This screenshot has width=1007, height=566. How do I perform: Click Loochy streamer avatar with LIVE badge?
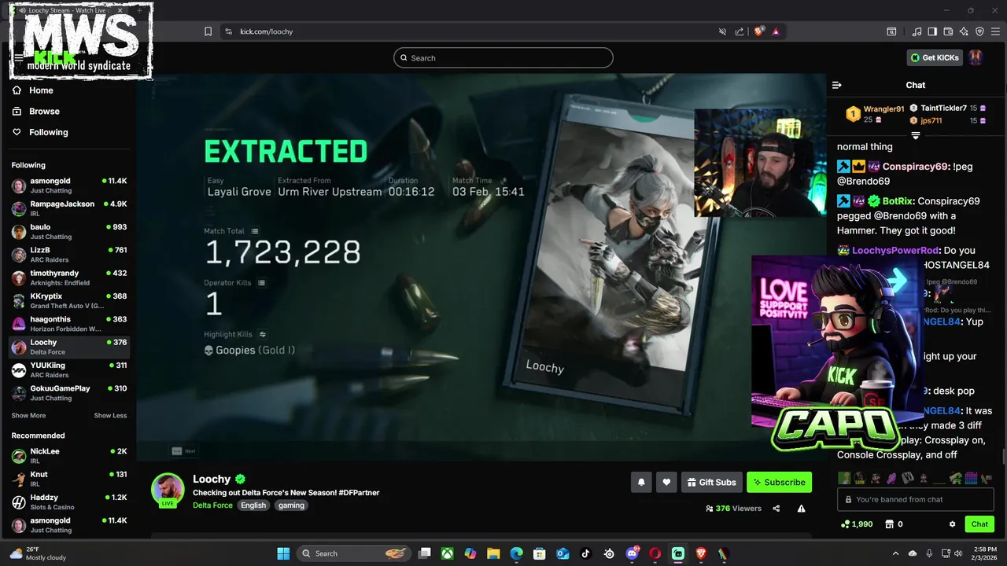pos(168,490)
